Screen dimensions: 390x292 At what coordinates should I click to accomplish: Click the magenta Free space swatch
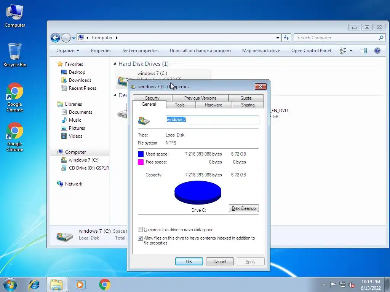tap(141, 162)
